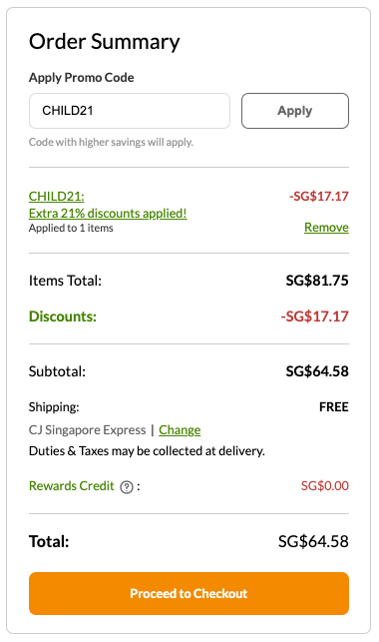
Task: Click the Apply Promo Code label
Action: 82,78
